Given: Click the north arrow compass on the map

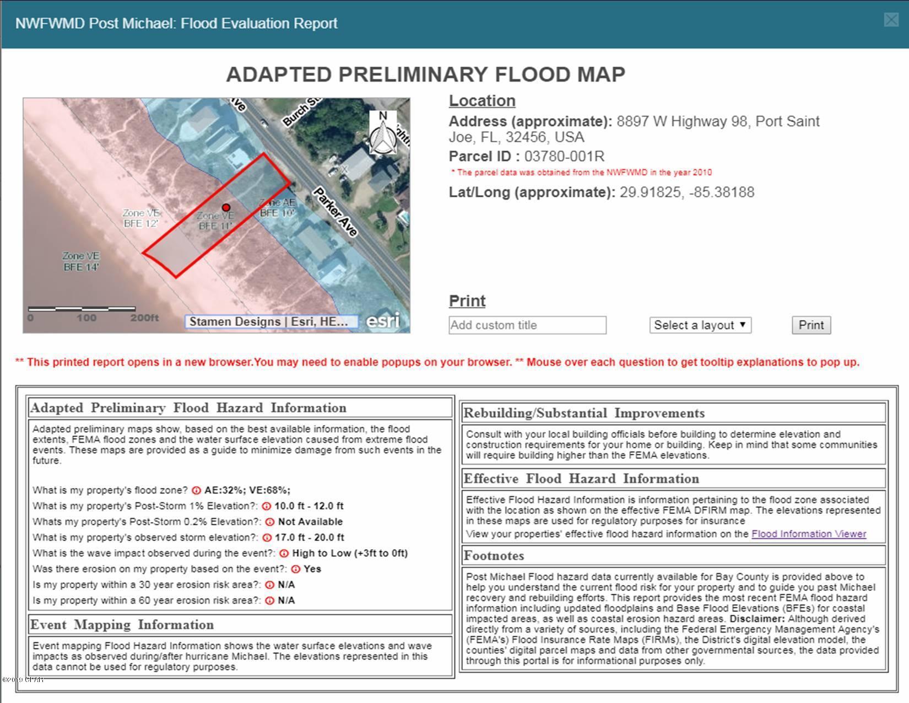Looking at the screenshot, I should [x=383, y=132].
